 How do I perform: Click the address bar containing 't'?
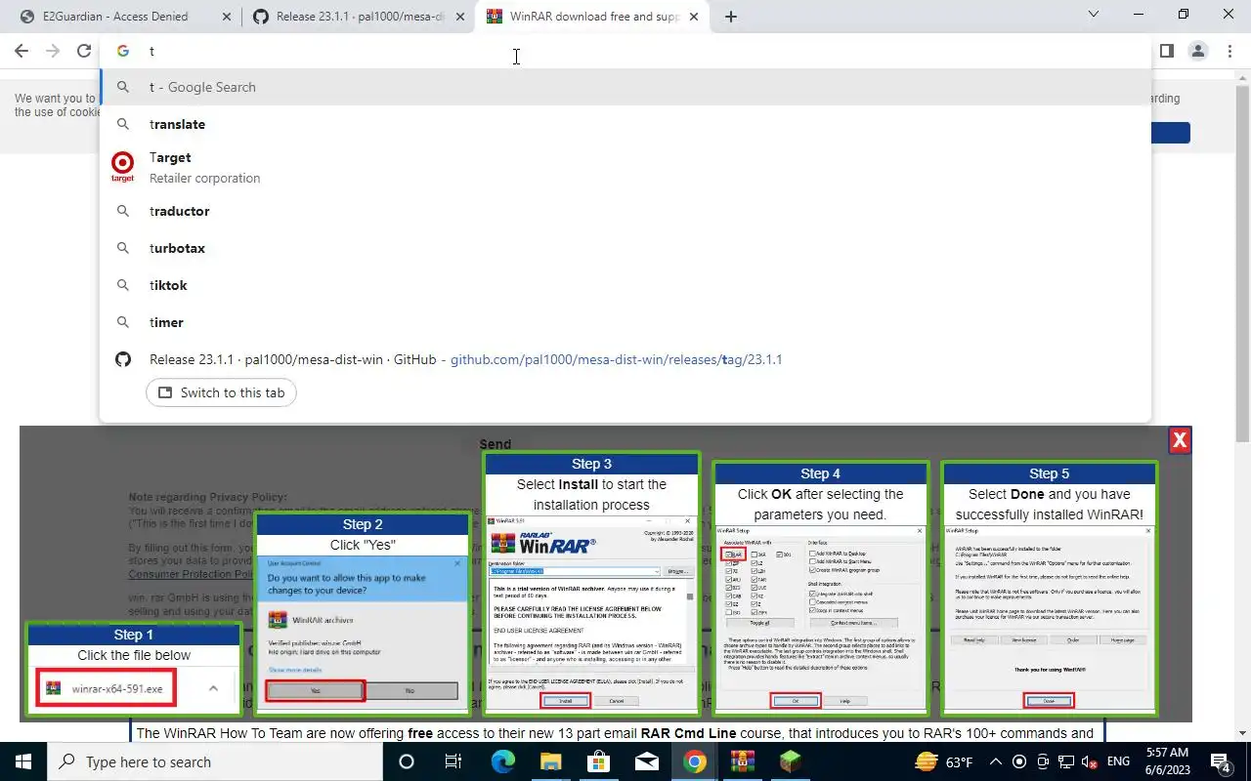[x=625, y=51]
